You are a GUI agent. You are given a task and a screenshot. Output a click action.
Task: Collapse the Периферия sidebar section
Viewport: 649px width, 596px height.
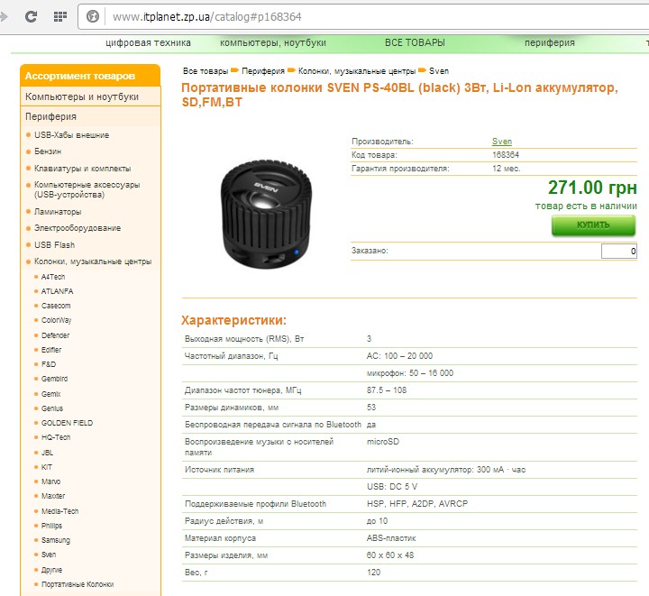pos(50,116)
